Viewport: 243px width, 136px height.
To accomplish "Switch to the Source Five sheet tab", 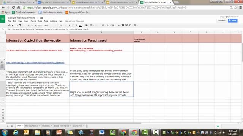I will (77, 126).
